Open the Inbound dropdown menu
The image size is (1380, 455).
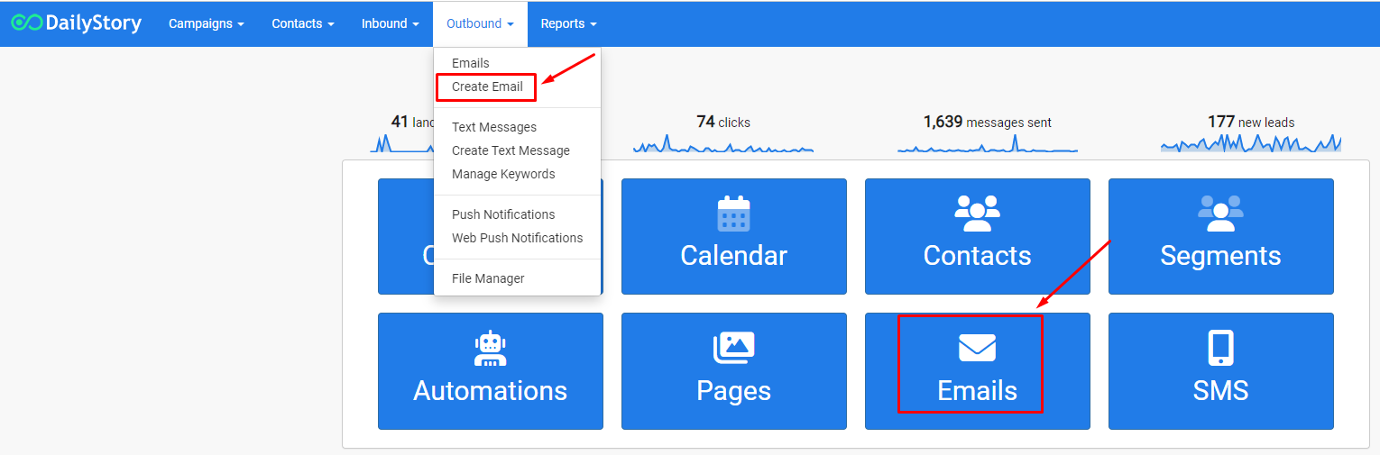tap(390, 24)
